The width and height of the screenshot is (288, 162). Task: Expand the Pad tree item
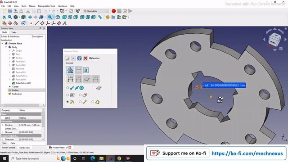[x=9, y=54]
